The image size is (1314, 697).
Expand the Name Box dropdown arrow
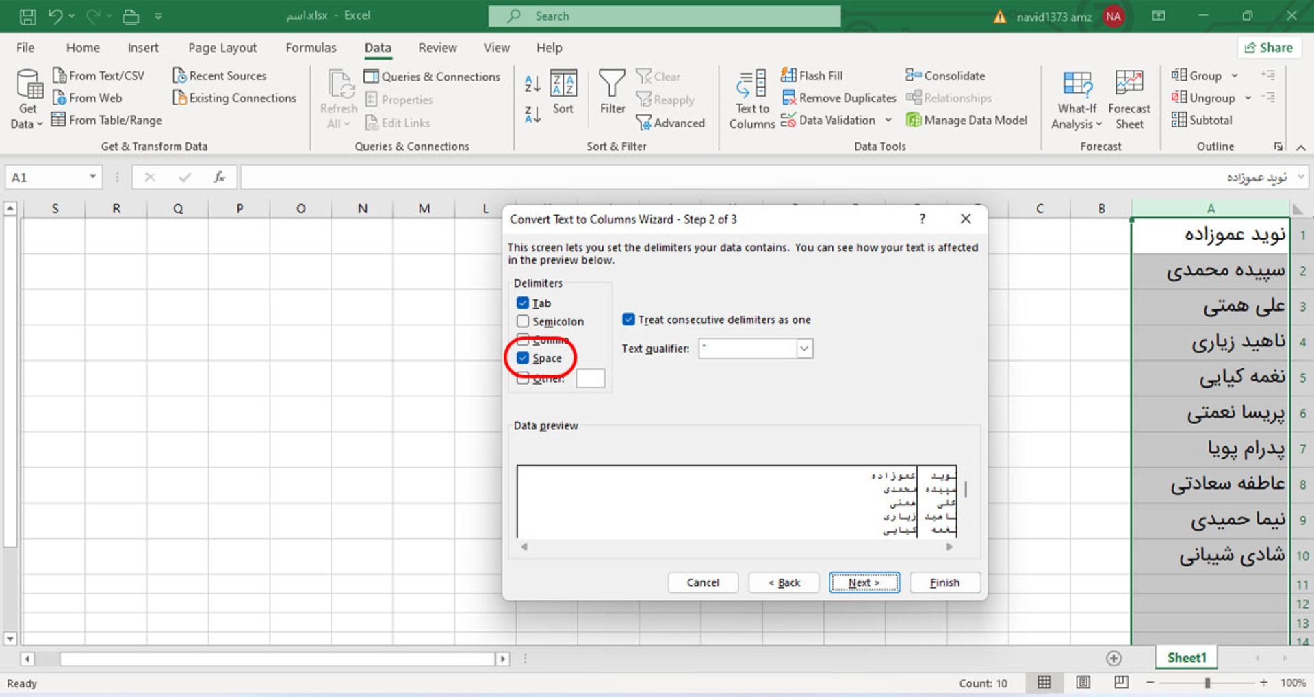92,177
